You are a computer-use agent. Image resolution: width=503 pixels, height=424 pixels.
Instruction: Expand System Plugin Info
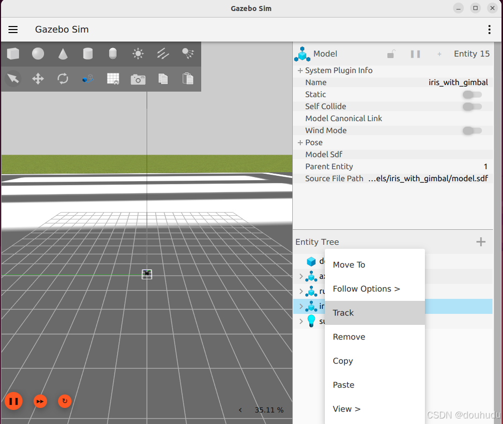tap(299, 70)
